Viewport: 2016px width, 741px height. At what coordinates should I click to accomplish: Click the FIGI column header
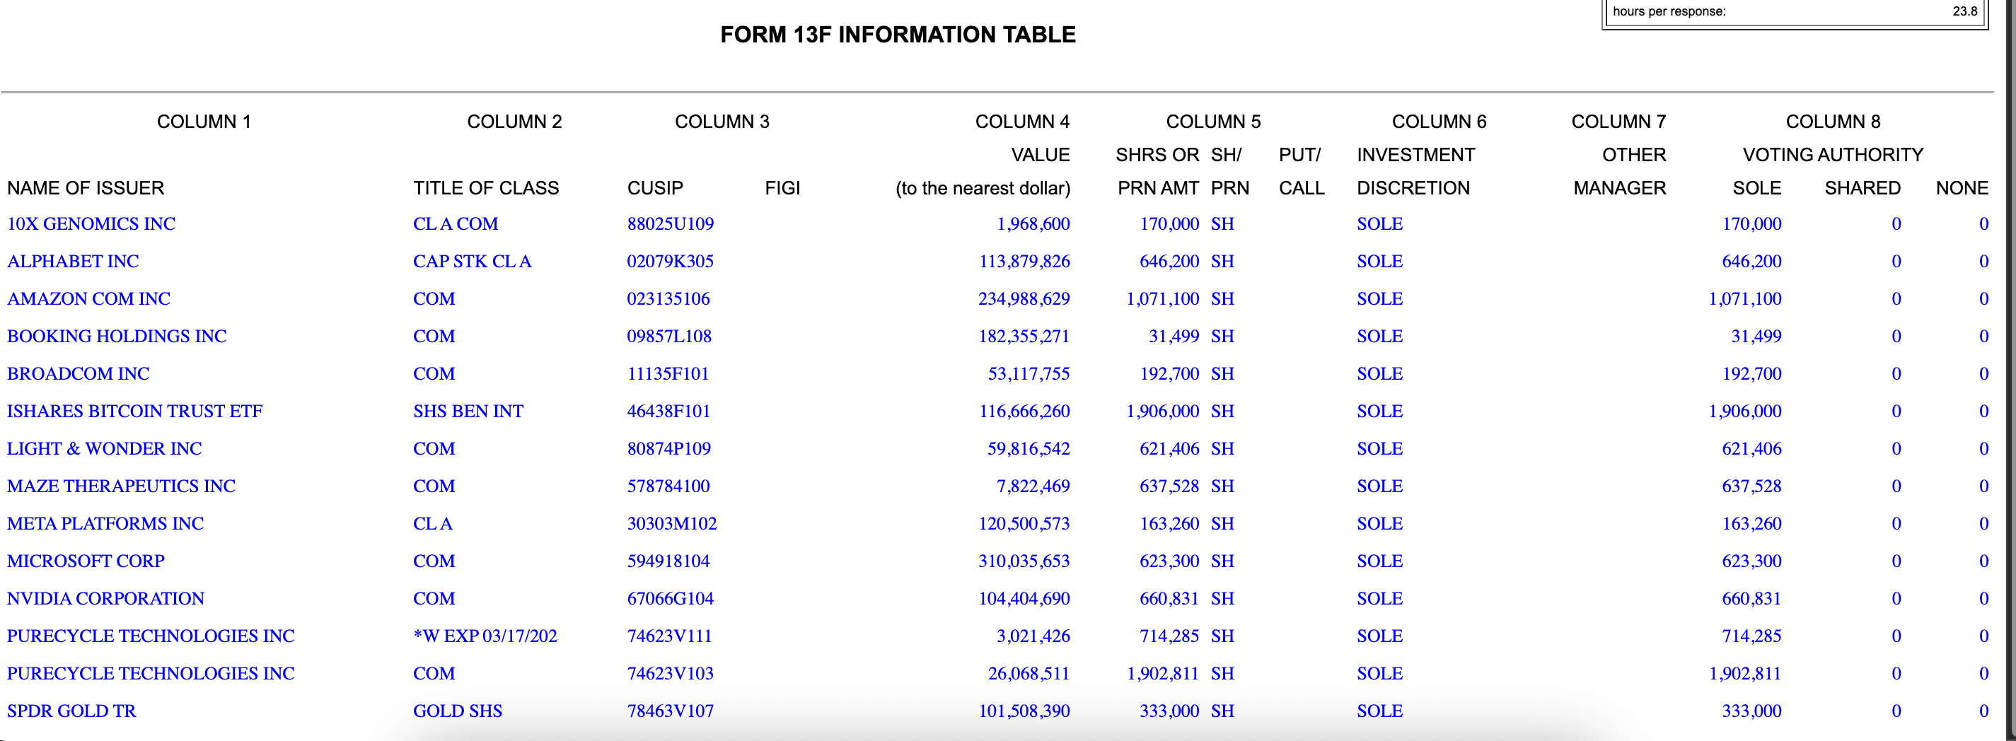(782, 189)
